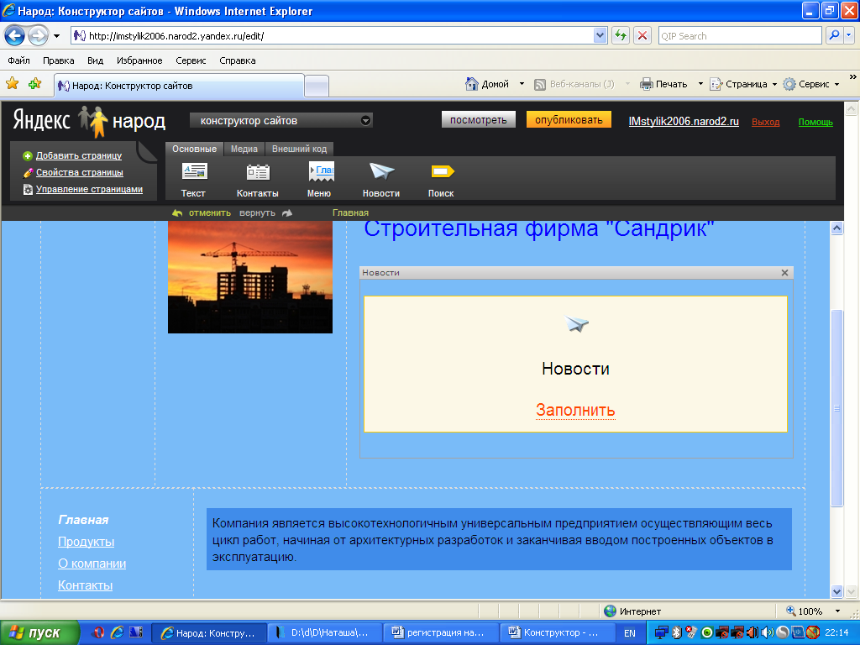Expand the Домой dropdown arrow

(522, 84)
